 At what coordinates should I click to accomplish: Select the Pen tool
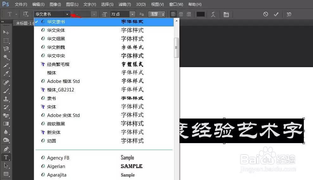(6, 149)
